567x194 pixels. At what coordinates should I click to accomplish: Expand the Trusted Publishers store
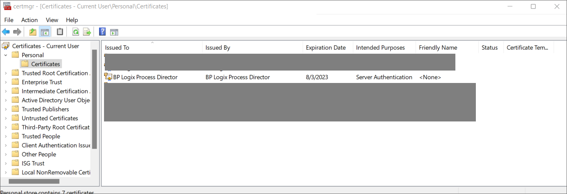pyautogui.click(x=6, y=109)
